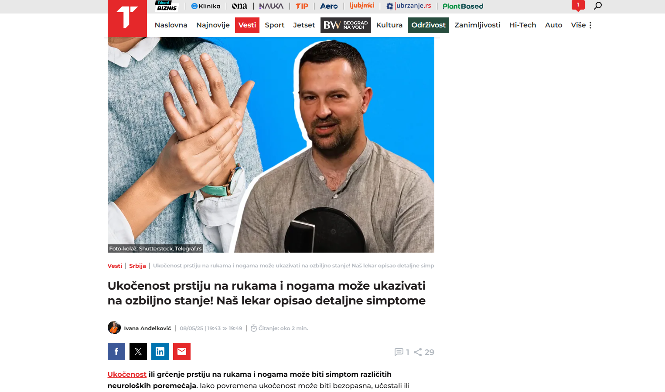
Task: Share article on X
Action: (138, 351)
